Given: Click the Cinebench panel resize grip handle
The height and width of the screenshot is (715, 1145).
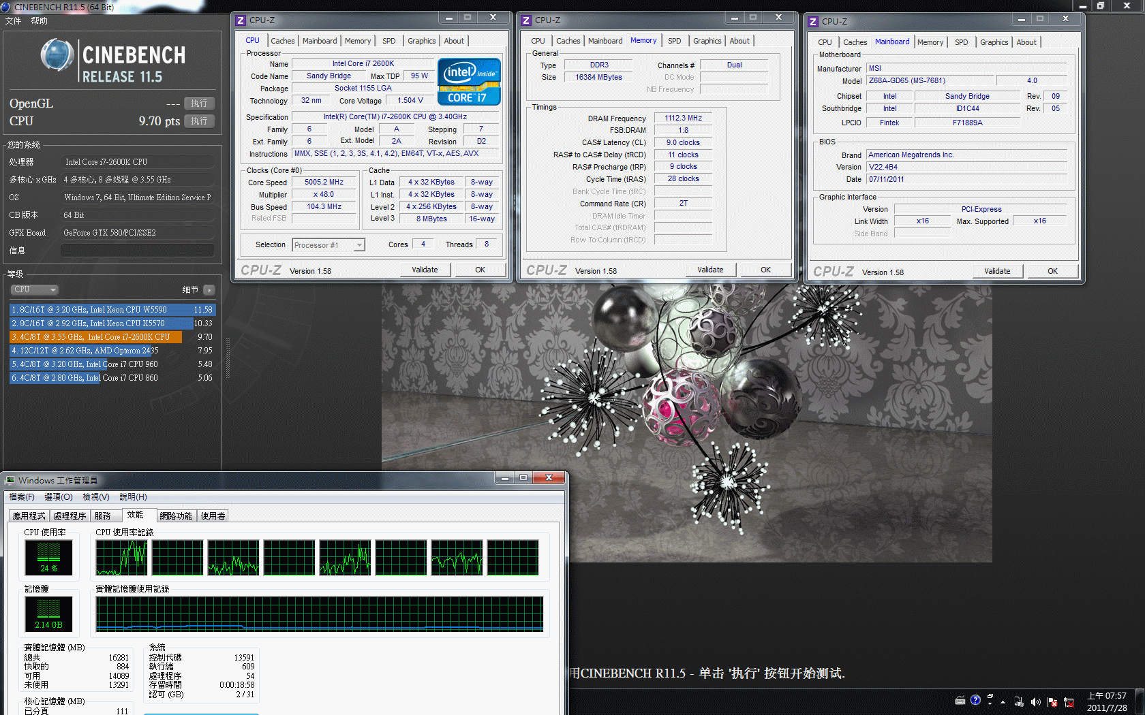Looking at the screenshot, I should [228, 357].
